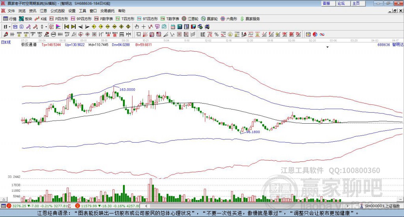The width and height of the screenshot is (404, 217).
Task: Jump to first bar with skip-to-start arrow
Action: click(x=66, y=27)
